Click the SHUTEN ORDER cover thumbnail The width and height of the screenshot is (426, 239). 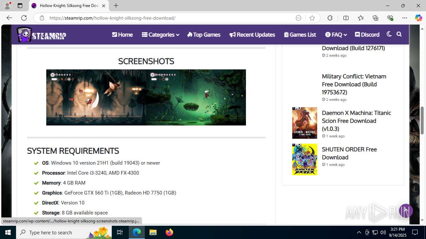(305, 159)
